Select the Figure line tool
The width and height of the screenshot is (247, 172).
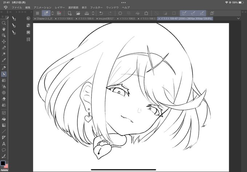click(x=4, y=131)
